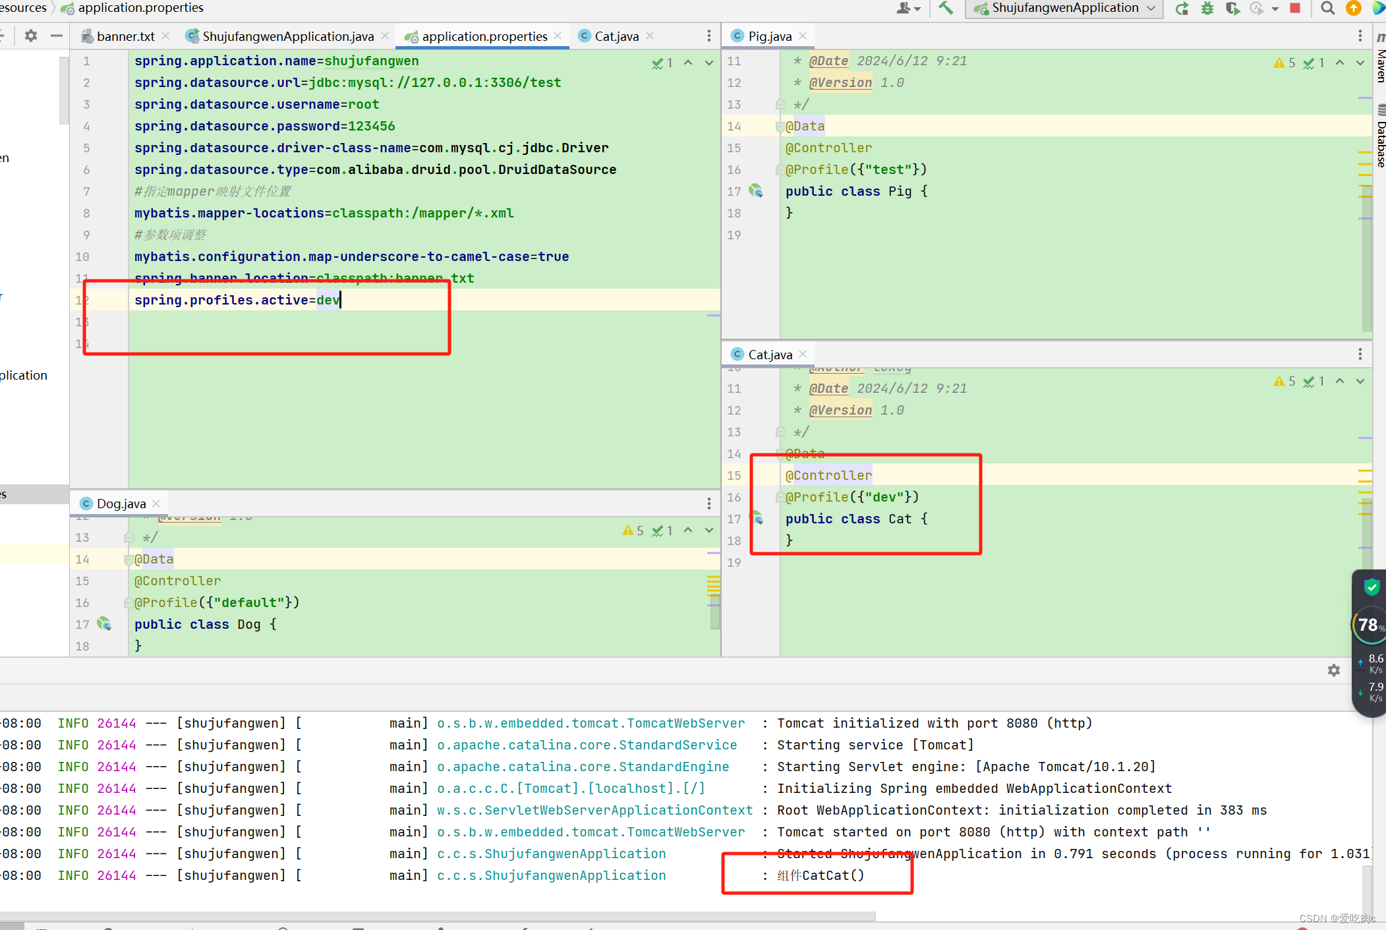Open tab options menu for Dog.java pane
The image size is (1386, 930).
[709, 504]
